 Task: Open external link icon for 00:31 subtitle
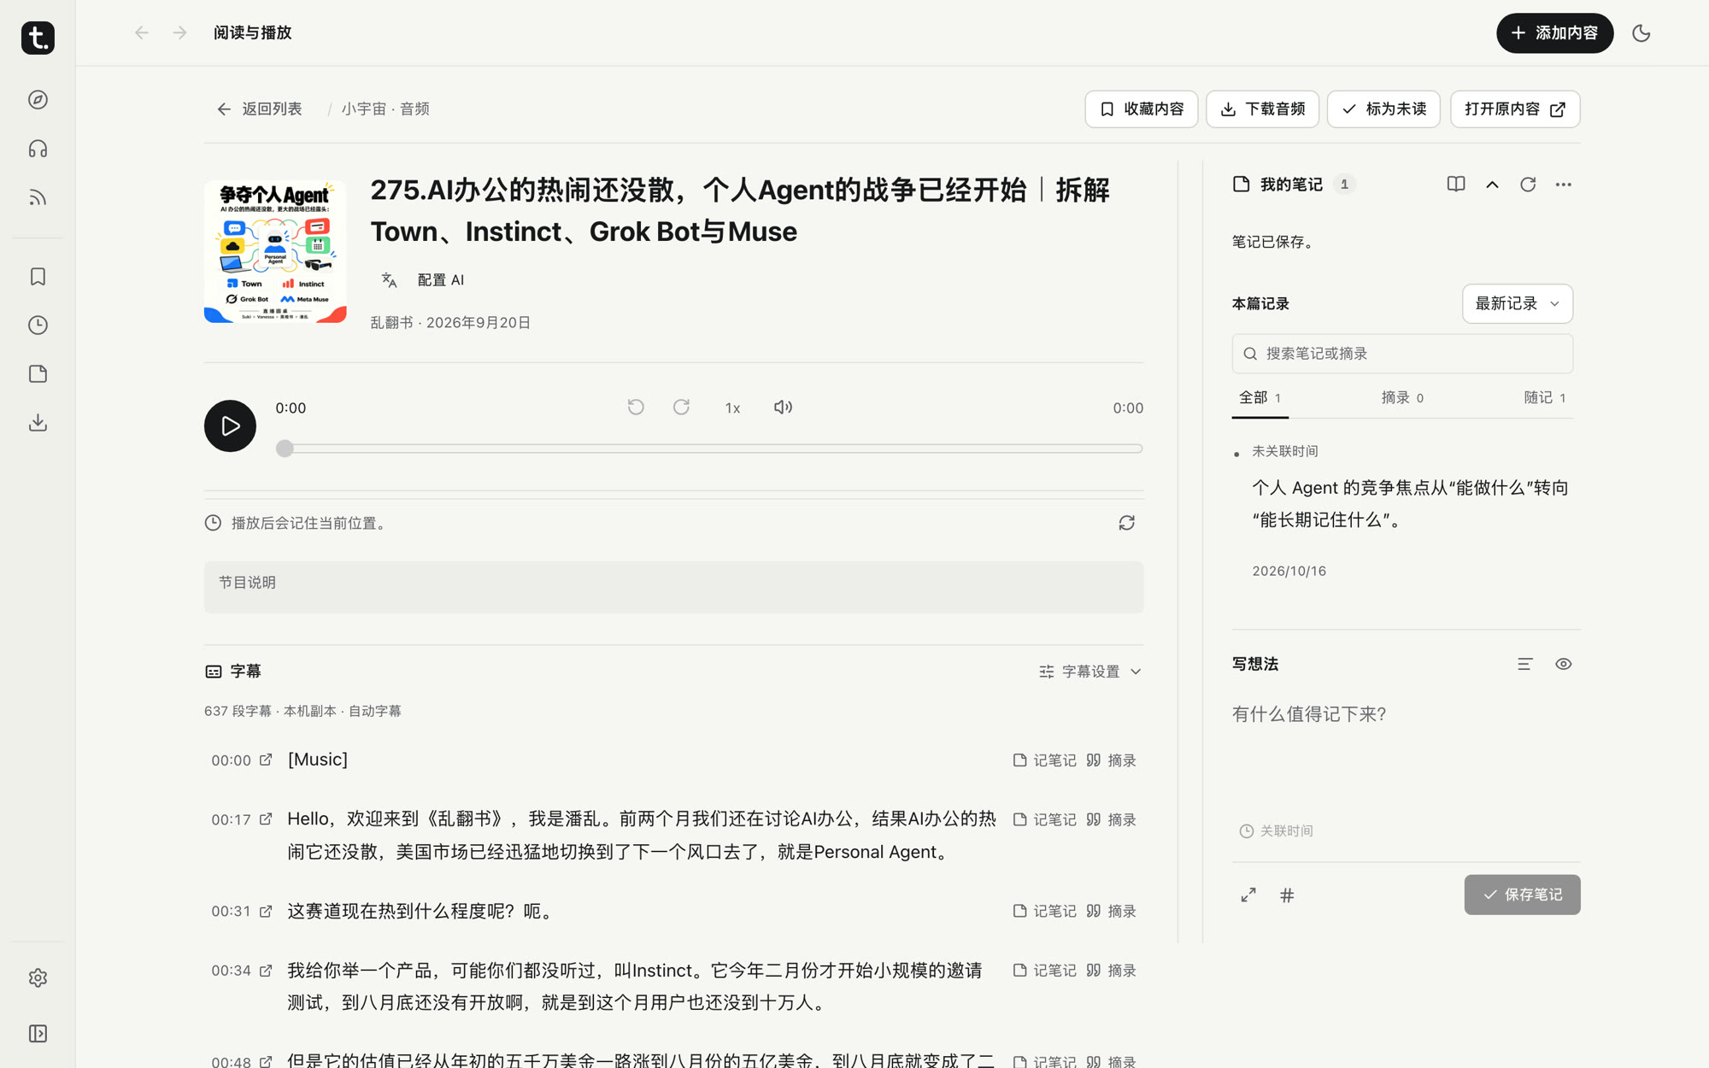pyautogui.click(x=266, y=911)
